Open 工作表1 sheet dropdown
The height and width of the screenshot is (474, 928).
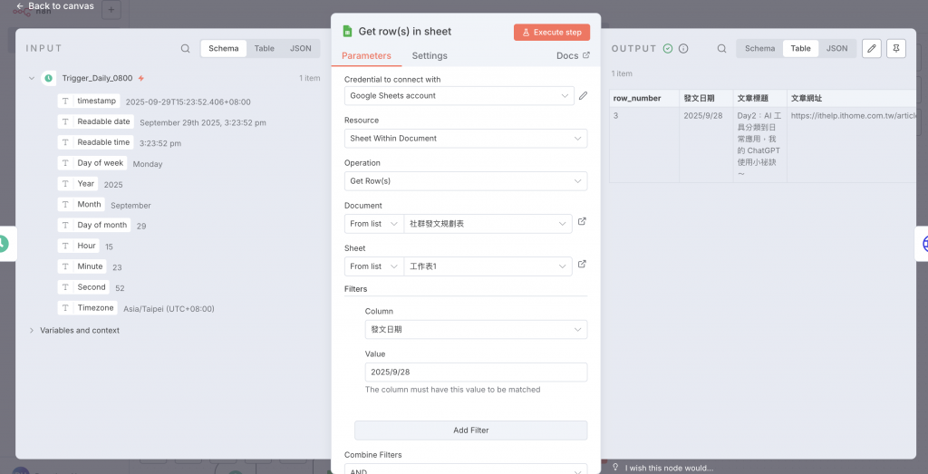488,266
